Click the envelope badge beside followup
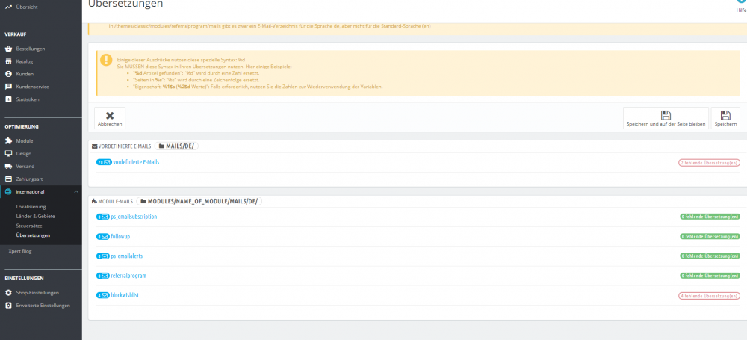The height and width of the screenshot is (340, 747). (103, 237)
